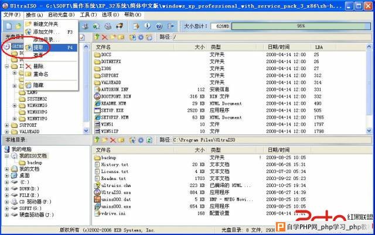
Task: Click the 96% disc capacity progress bar
Action: (x=301, y=26)
